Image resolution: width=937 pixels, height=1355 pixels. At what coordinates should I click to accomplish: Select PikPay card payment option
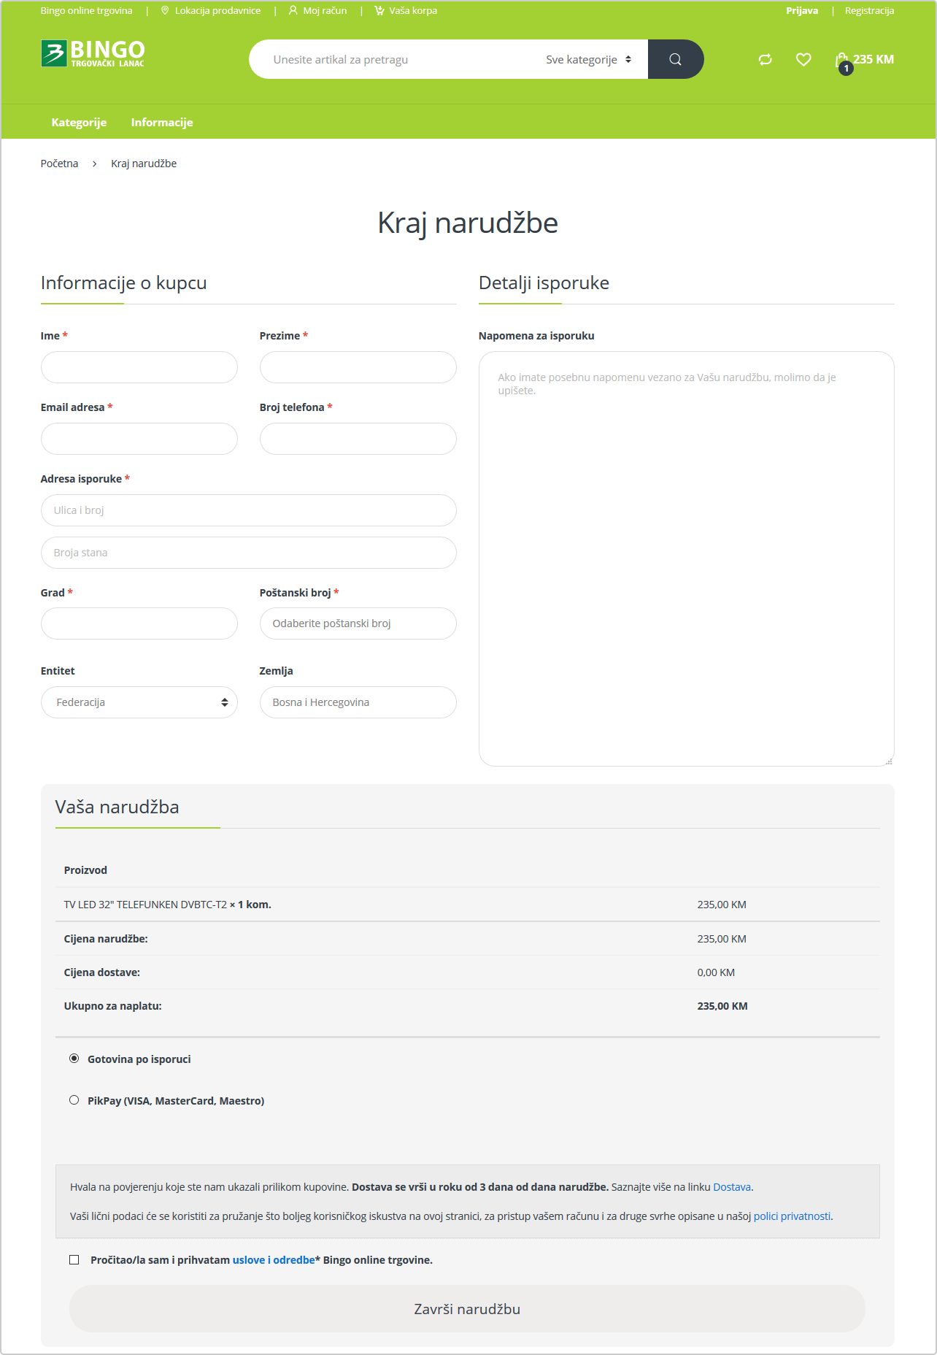74,1100
